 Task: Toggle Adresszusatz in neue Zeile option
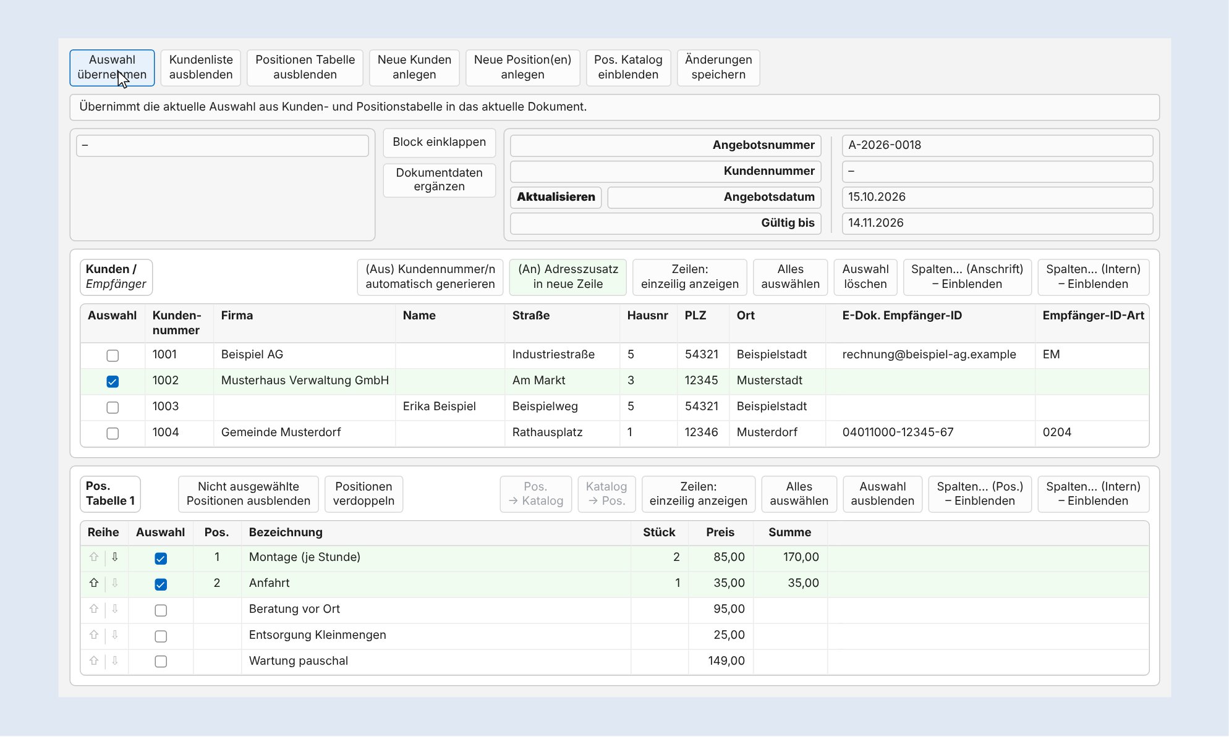coord(568,277)
